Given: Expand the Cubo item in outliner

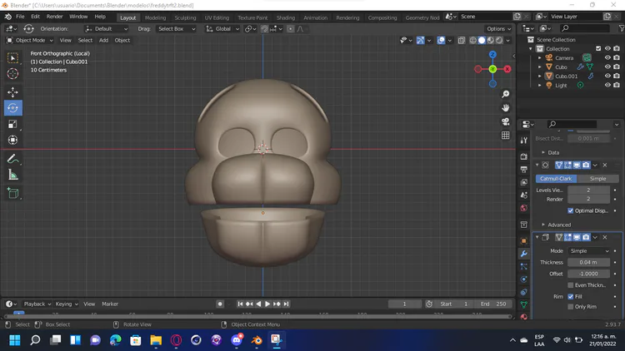Looking at the screenshot, I should (540, 67).
